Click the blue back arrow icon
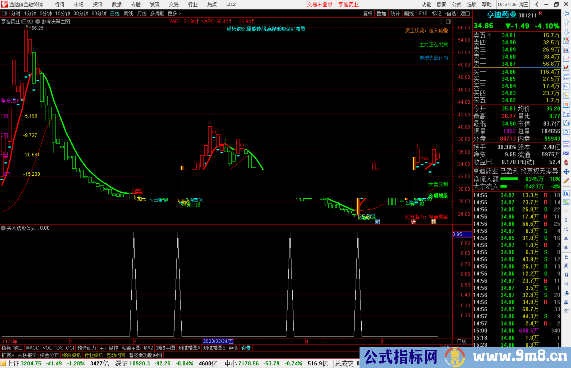The image size is (571, 368). [566, 13]
